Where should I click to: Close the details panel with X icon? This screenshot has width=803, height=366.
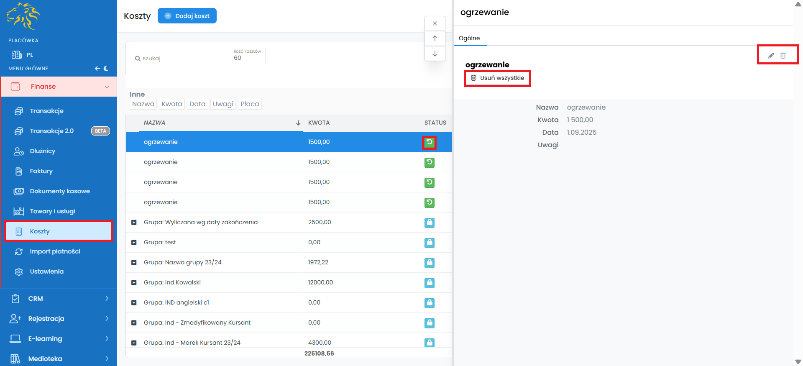click(x=435, y=23)
